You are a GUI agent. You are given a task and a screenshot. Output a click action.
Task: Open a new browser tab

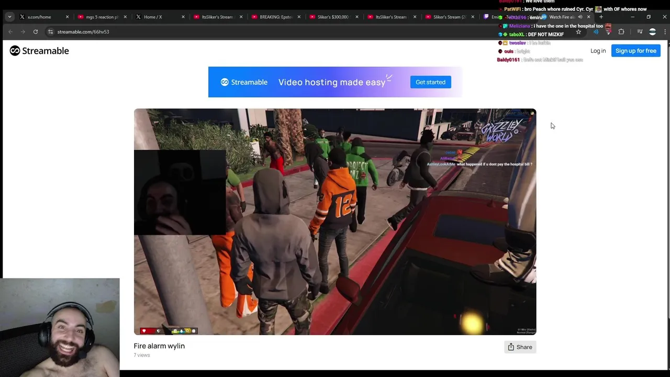(x=601, y=17)
